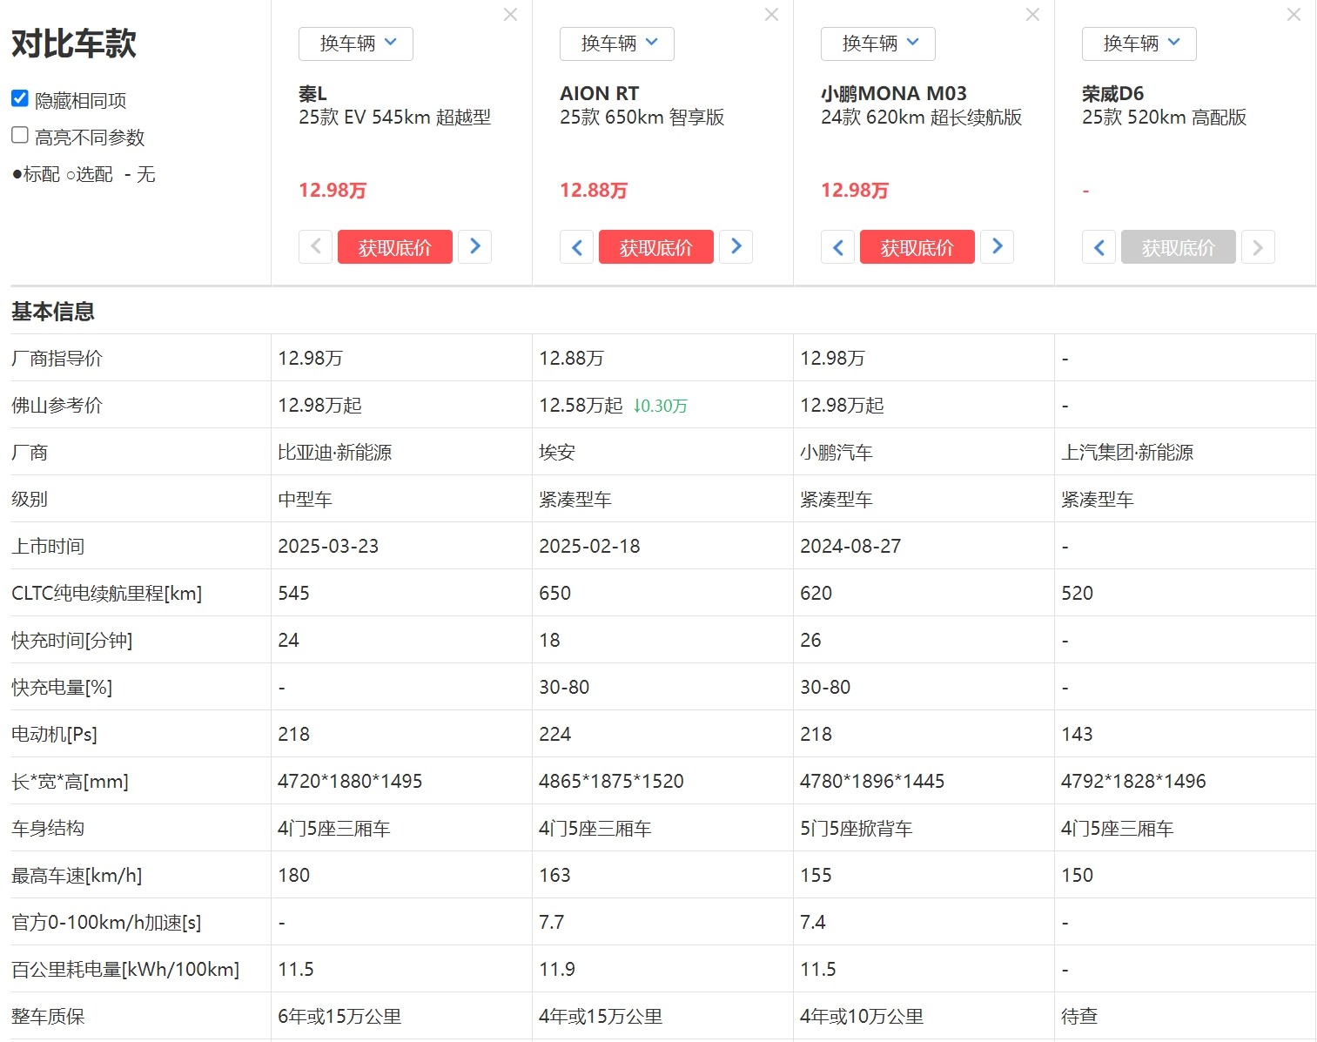Image resolution: width=1317 pixels, height=1042 pixels.
Task: Click the 2025-03-23 launch date
Action: point(328,546)
